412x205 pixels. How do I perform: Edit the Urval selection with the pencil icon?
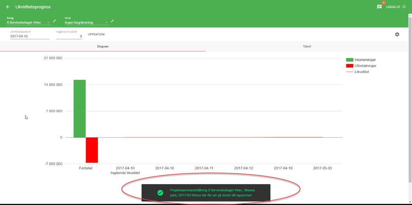pyautogui.click(x=112, y=21)
